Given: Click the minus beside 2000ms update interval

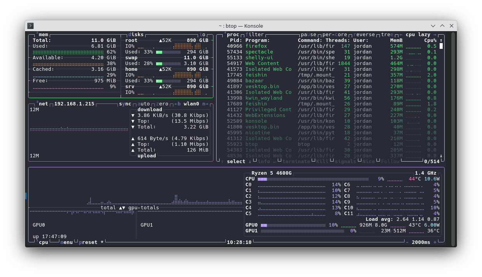Looking at the screenshot, I should pyautogui.click(x=407, y=242).
